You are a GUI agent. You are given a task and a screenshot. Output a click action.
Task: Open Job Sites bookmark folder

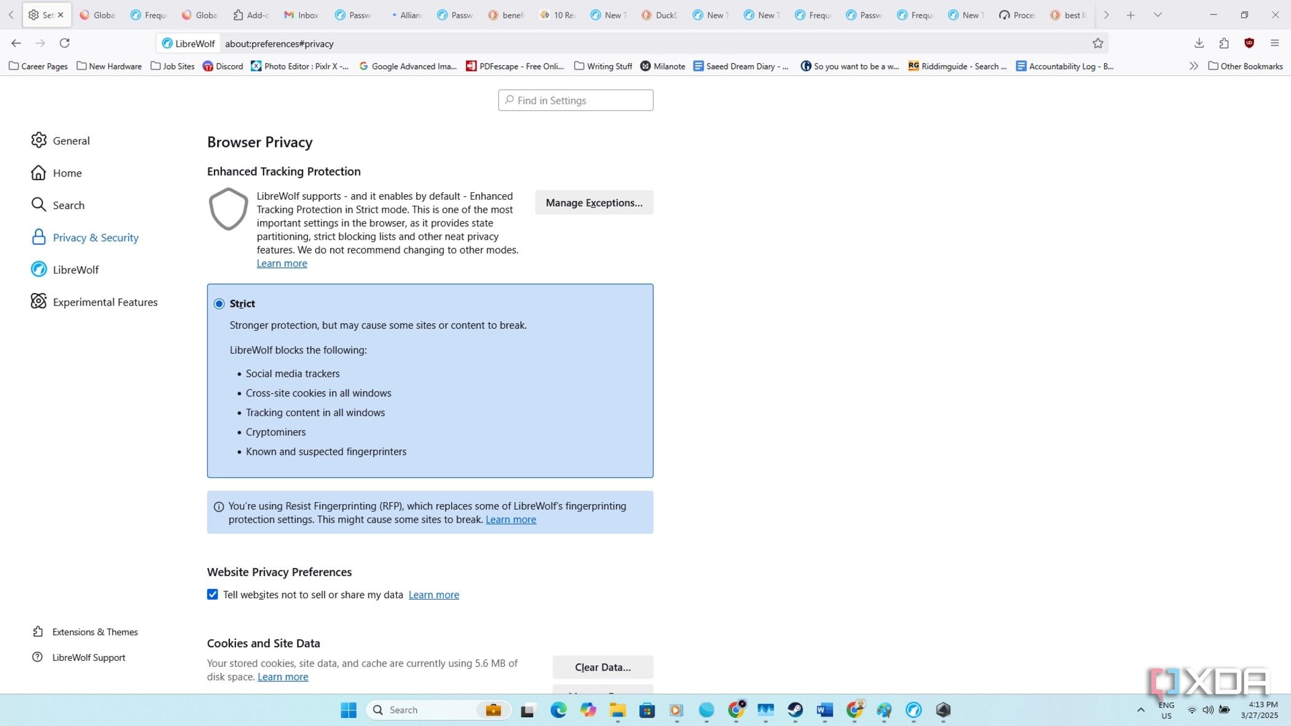pos(173,66)
